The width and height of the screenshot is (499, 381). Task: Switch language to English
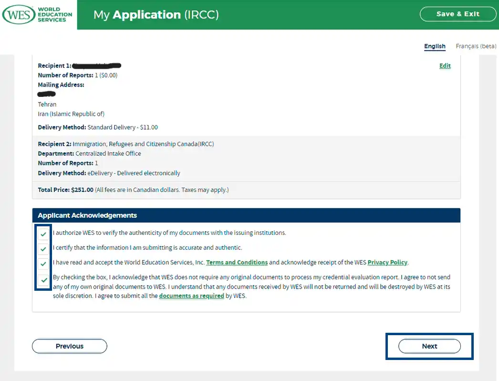[x=435, y=46]
